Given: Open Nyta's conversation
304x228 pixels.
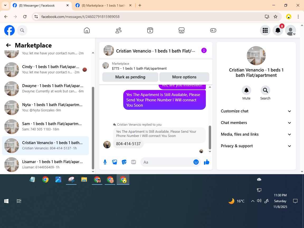Looking at the screenshot, I should point(46,107).
